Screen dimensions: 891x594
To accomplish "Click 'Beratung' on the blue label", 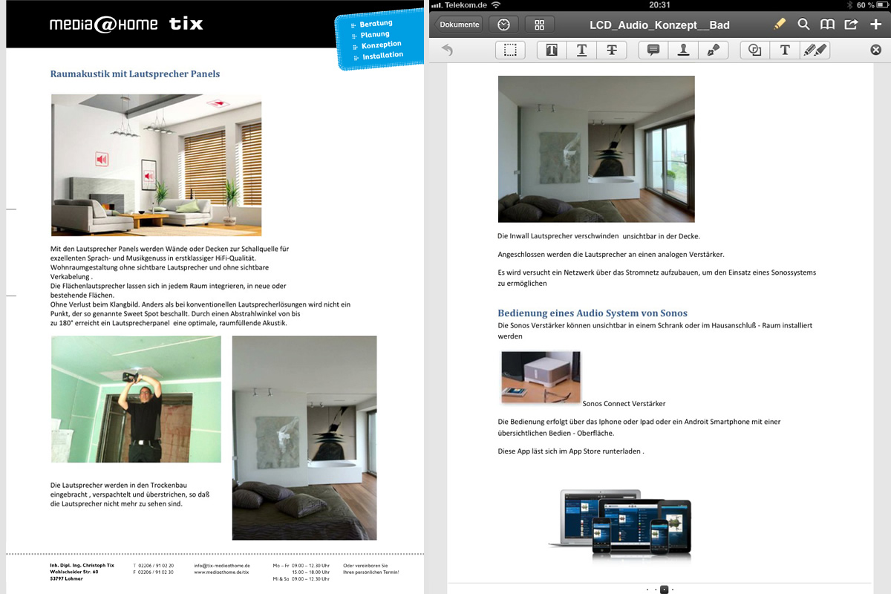I will [376, 24].
